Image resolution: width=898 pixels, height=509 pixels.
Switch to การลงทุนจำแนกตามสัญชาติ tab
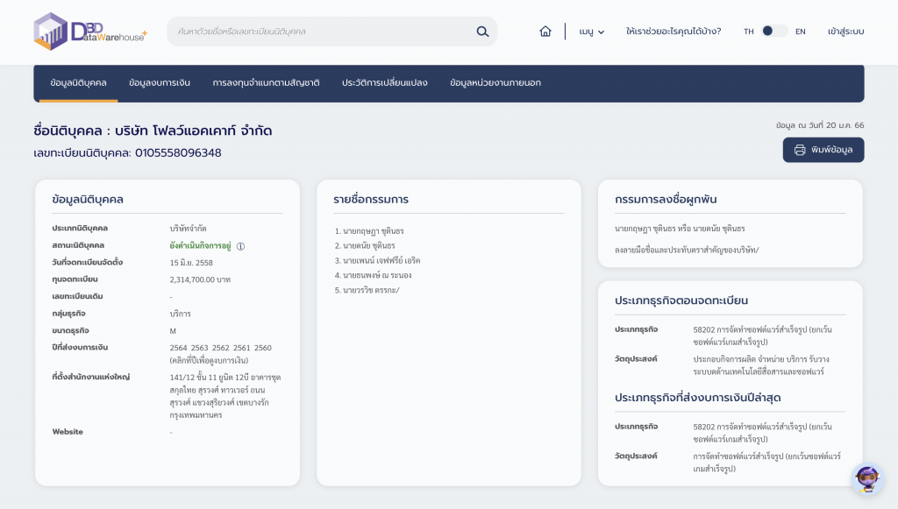[266, 83]
